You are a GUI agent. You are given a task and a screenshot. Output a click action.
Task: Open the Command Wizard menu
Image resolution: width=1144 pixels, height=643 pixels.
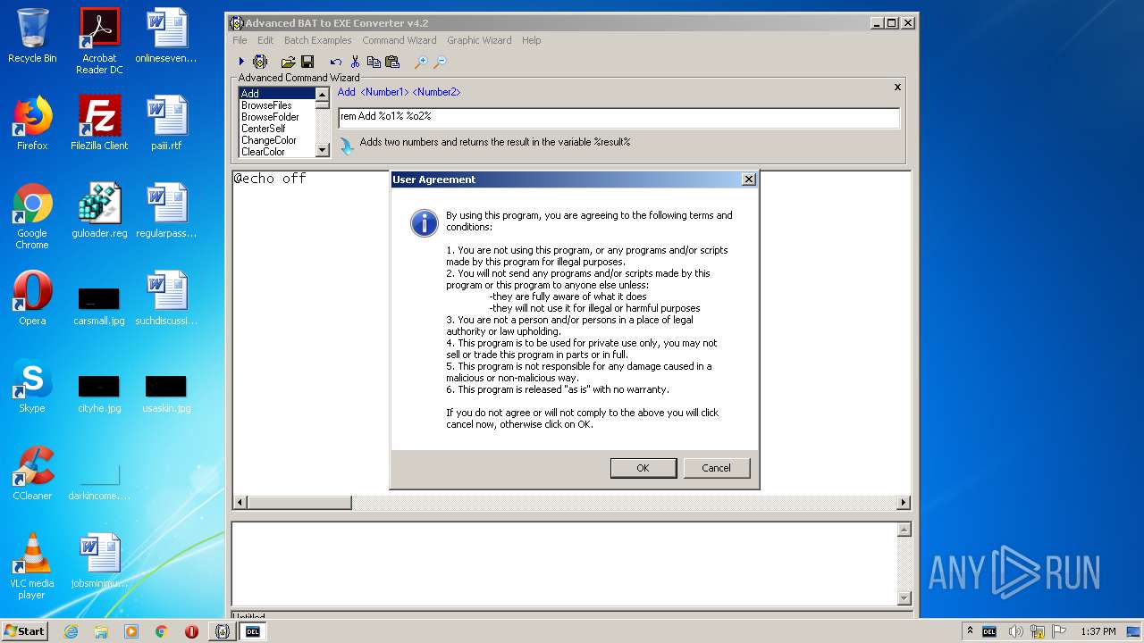point(400,40)
